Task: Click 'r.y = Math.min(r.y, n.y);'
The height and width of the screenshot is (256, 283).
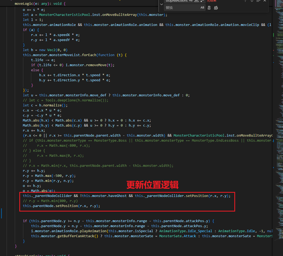Action: coord(48,181)
